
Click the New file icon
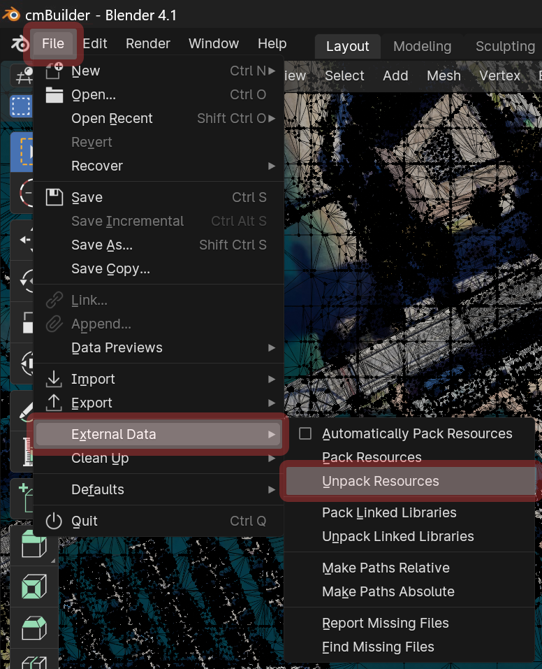(54, 71)
